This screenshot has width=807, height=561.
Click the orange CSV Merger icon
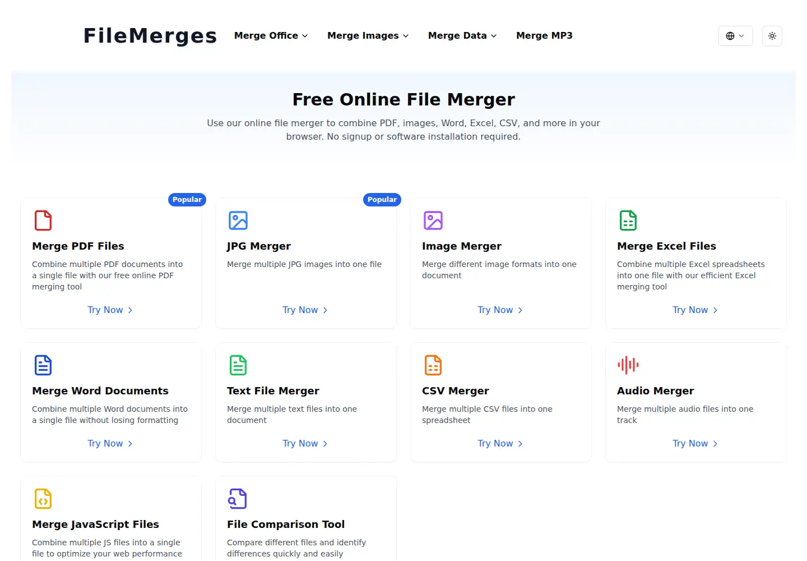[x=433, y=365]
